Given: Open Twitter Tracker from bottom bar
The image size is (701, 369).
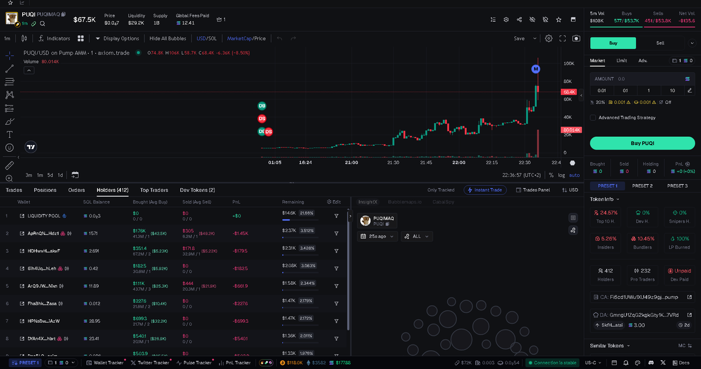Looking at the screenshot, I should click(150, 363).
